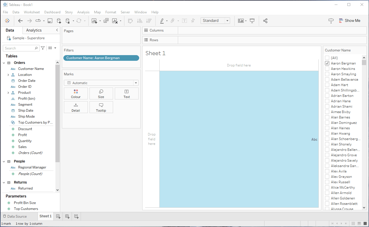Screen dimensions: 369x227
Task: Click New Dashboard icon in bottom tabs
Action: (x=67, y=216)
